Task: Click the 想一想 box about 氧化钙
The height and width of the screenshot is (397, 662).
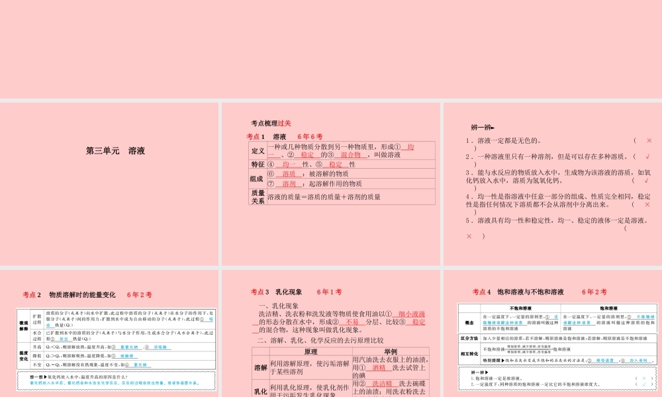Action: 116,380
